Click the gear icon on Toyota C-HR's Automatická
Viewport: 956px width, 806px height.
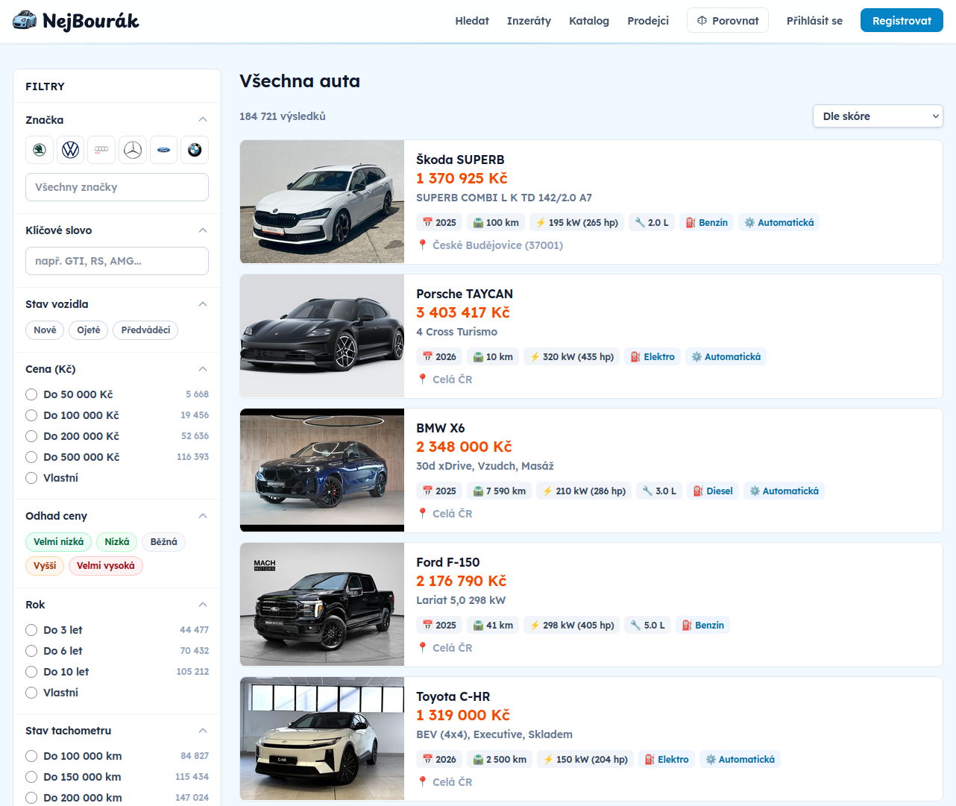[711, 759]
